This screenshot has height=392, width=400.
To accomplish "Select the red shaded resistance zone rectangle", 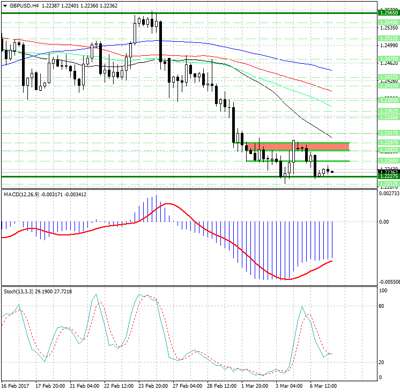I will pyautogui.click(x=298, y=146).
